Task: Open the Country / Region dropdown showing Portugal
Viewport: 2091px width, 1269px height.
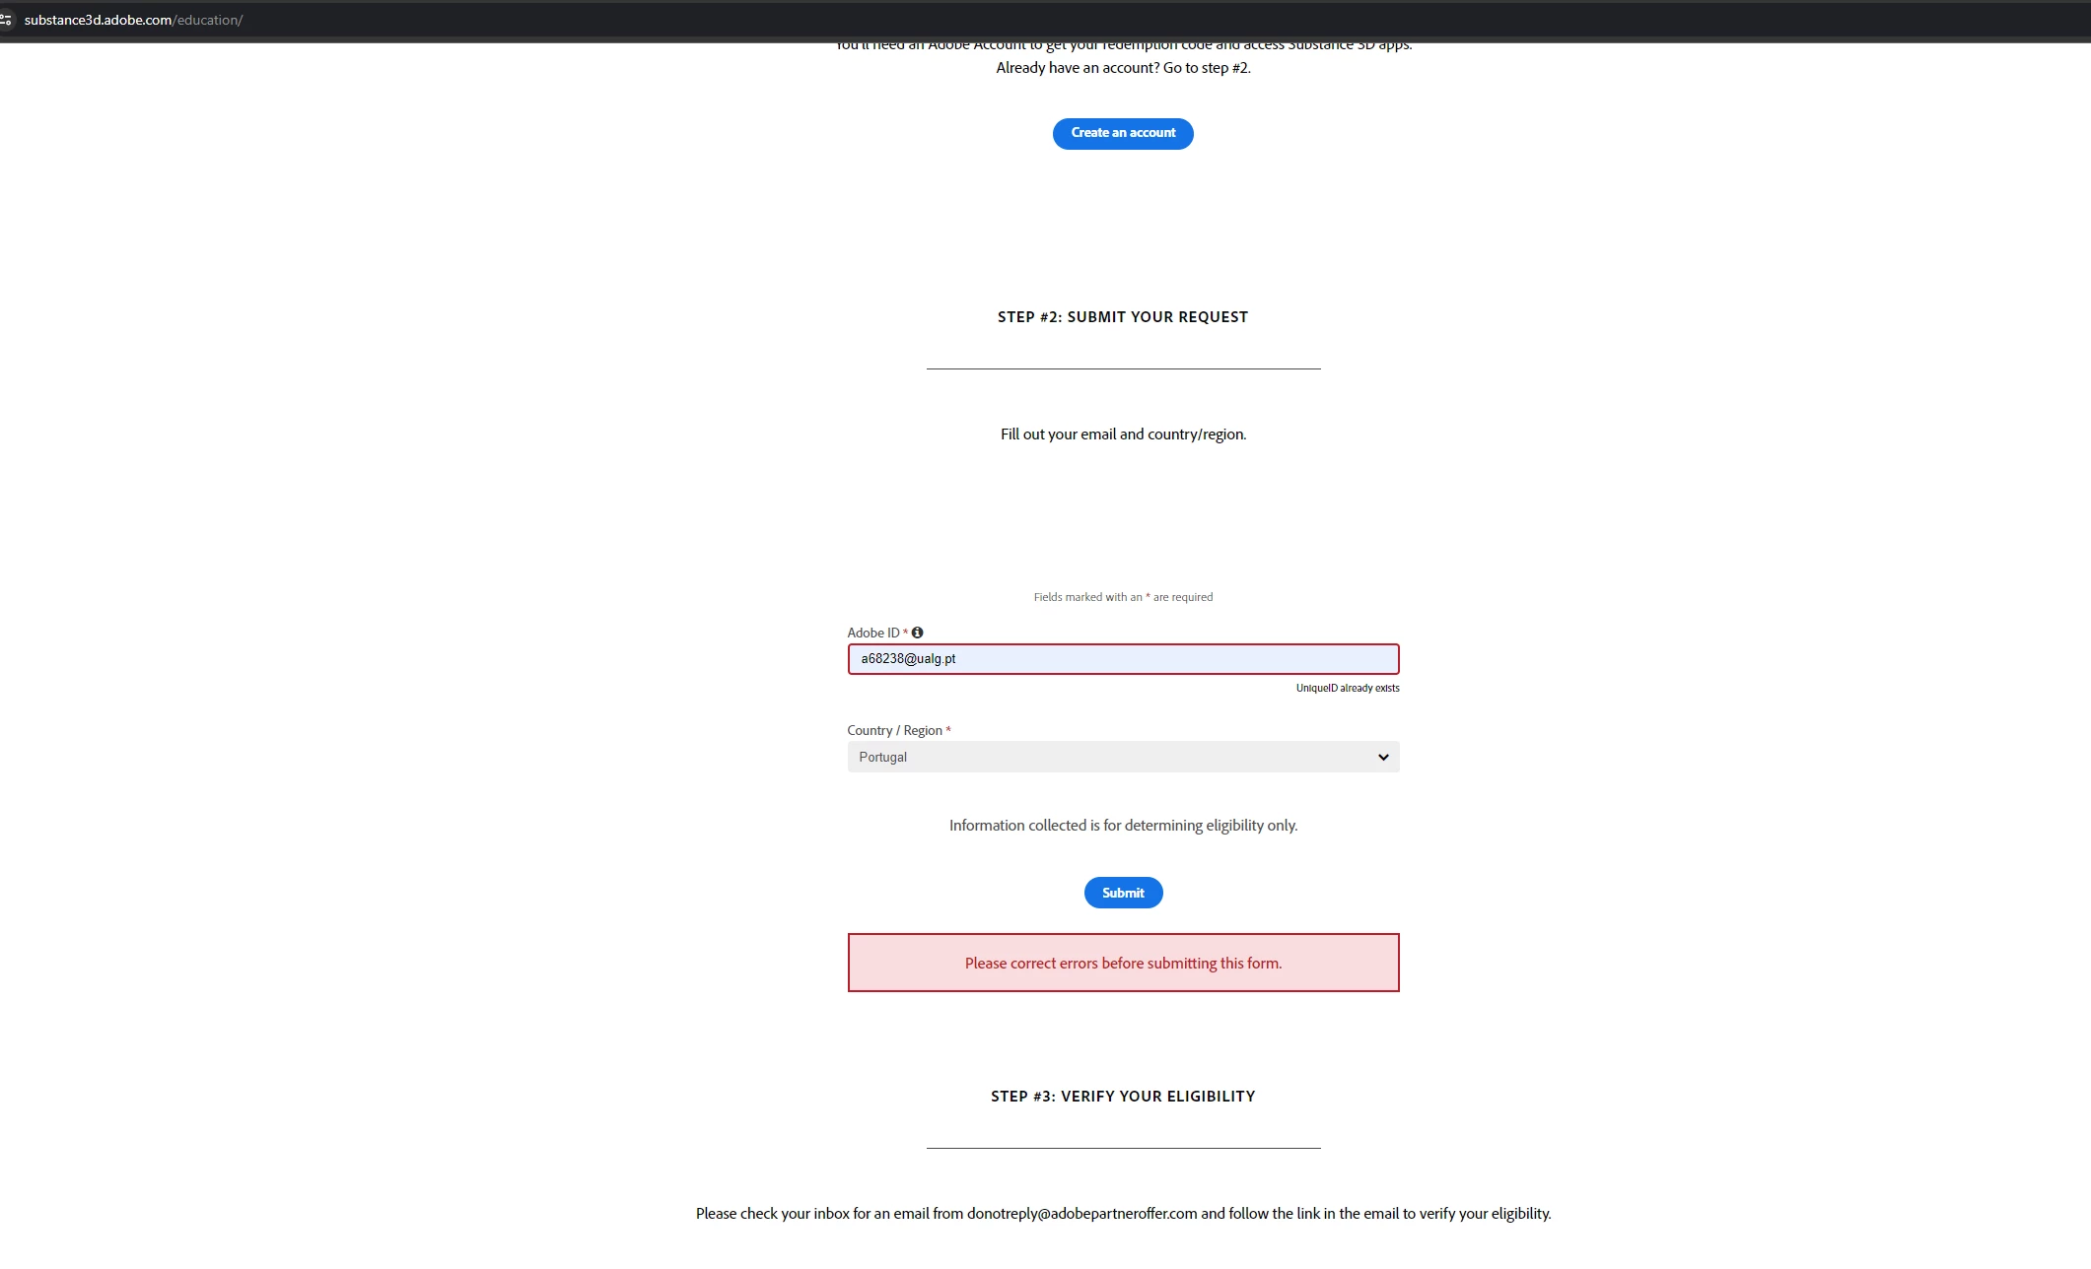Action: click(x=1122, y=757)
